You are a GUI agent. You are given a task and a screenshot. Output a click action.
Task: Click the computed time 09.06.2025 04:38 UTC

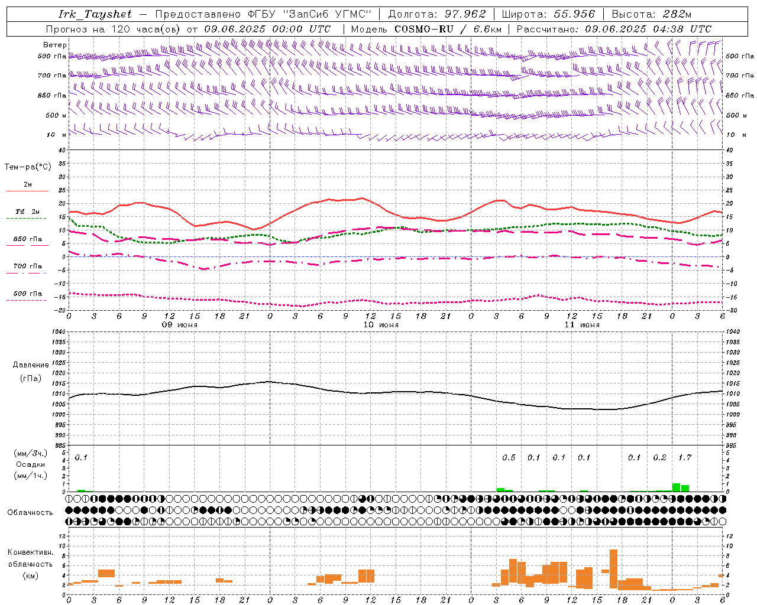pos(648,29)
